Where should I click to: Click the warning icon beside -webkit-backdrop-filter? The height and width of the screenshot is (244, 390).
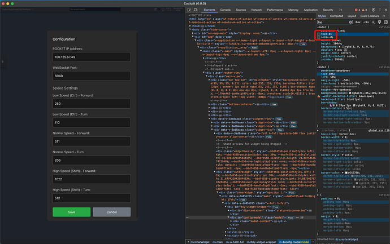point(319,96)
